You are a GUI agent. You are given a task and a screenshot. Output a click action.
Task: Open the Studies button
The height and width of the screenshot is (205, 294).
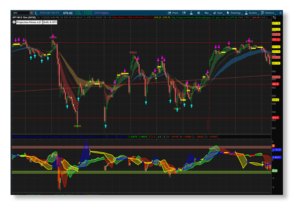click(x=251, y=13)
